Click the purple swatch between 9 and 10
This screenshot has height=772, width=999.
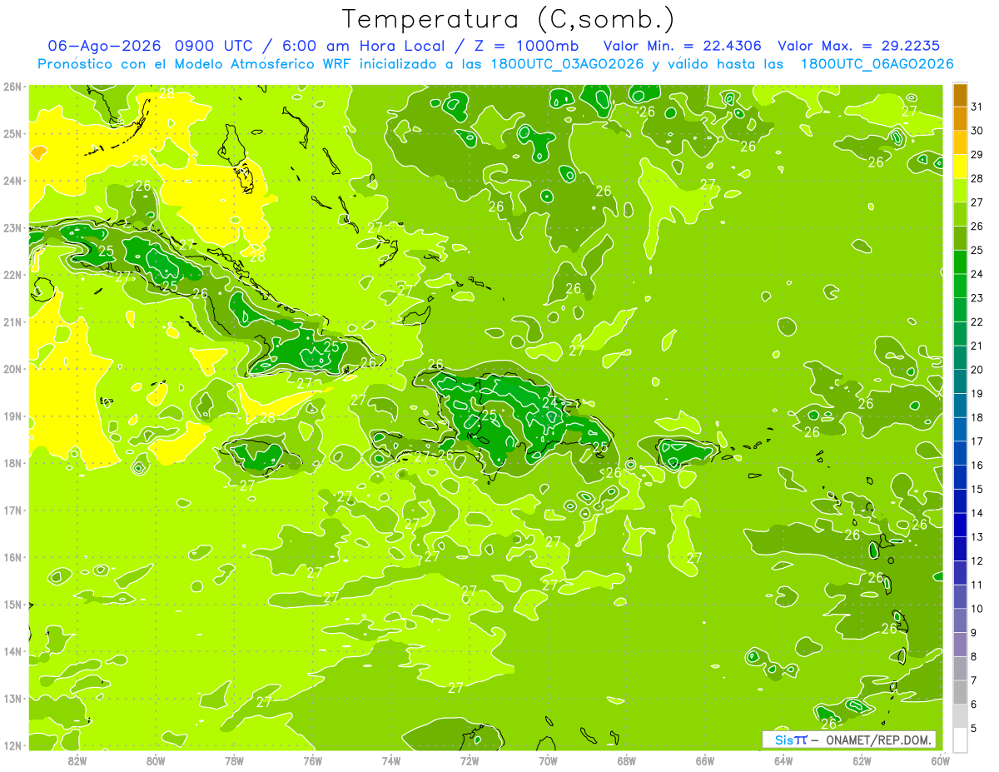pyautogui.click(x=960, y=620)
